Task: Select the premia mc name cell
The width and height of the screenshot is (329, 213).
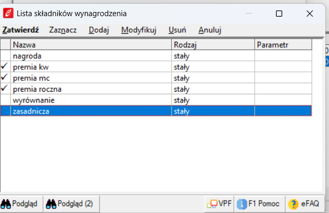Action: tap(91, 78)
